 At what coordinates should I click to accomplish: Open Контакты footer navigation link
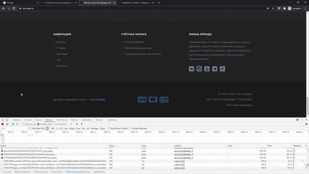point(62,66)
